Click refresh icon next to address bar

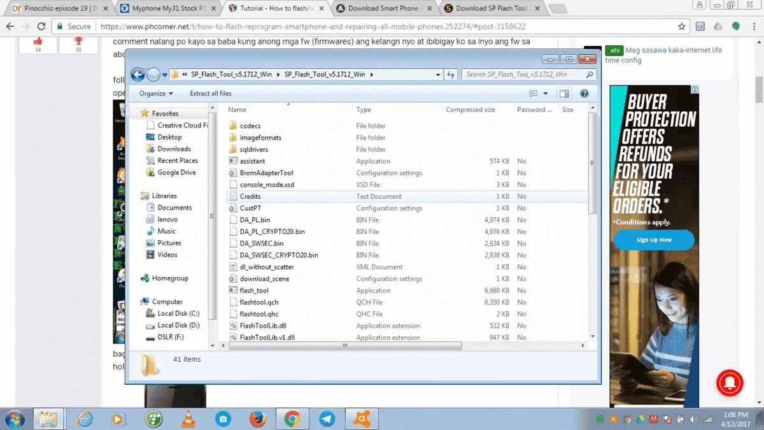451,75
